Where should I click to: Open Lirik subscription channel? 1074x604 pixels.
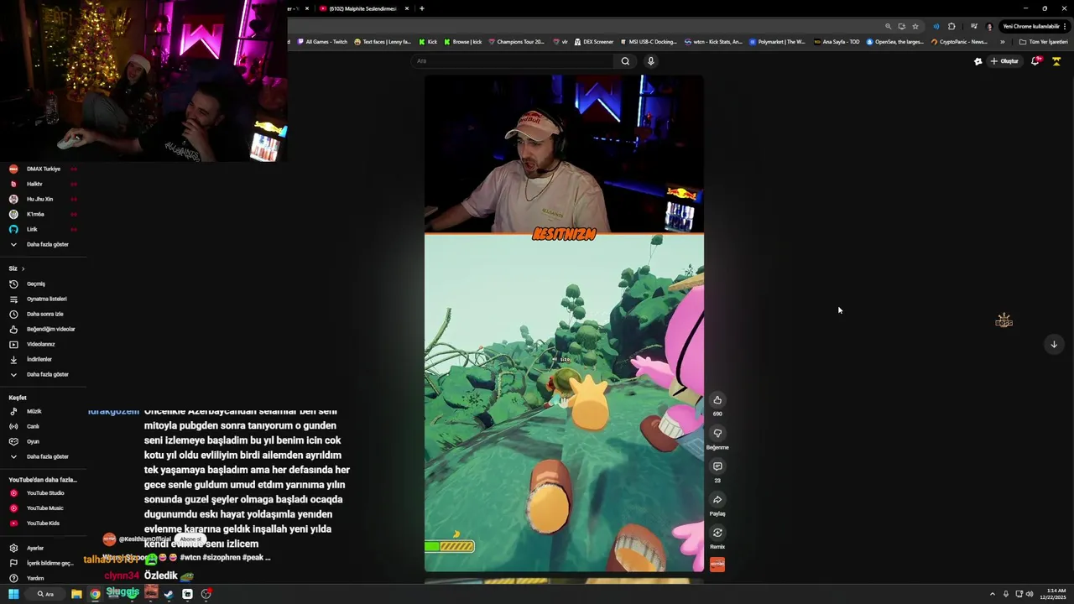click(44, 229)
